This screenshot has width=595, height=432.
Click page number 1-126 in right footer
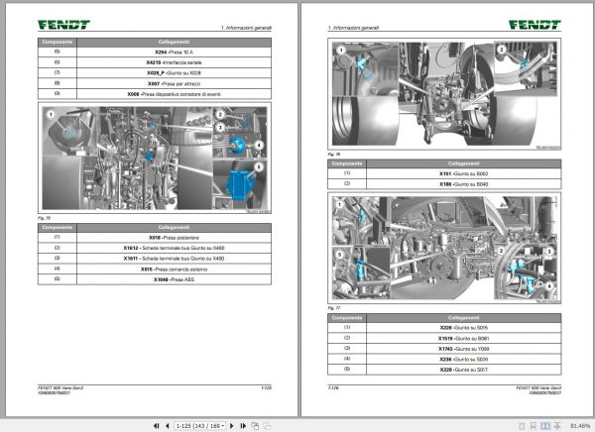pyautogui.click(x=333, y=387)
